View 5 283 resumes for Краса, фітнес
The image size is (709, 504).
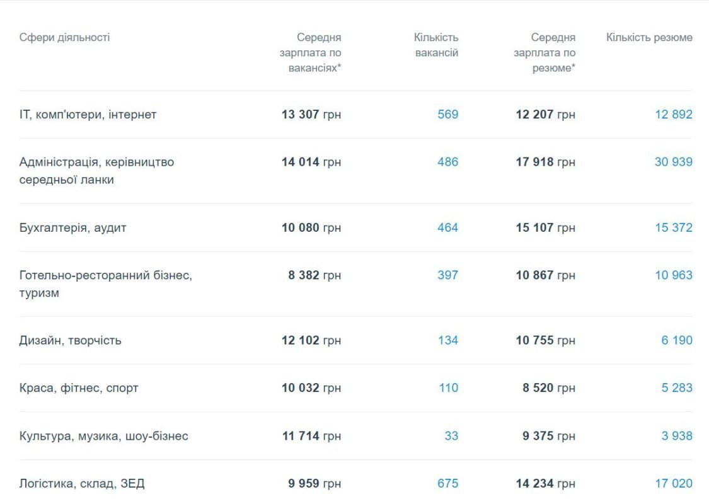pos(676,388)
